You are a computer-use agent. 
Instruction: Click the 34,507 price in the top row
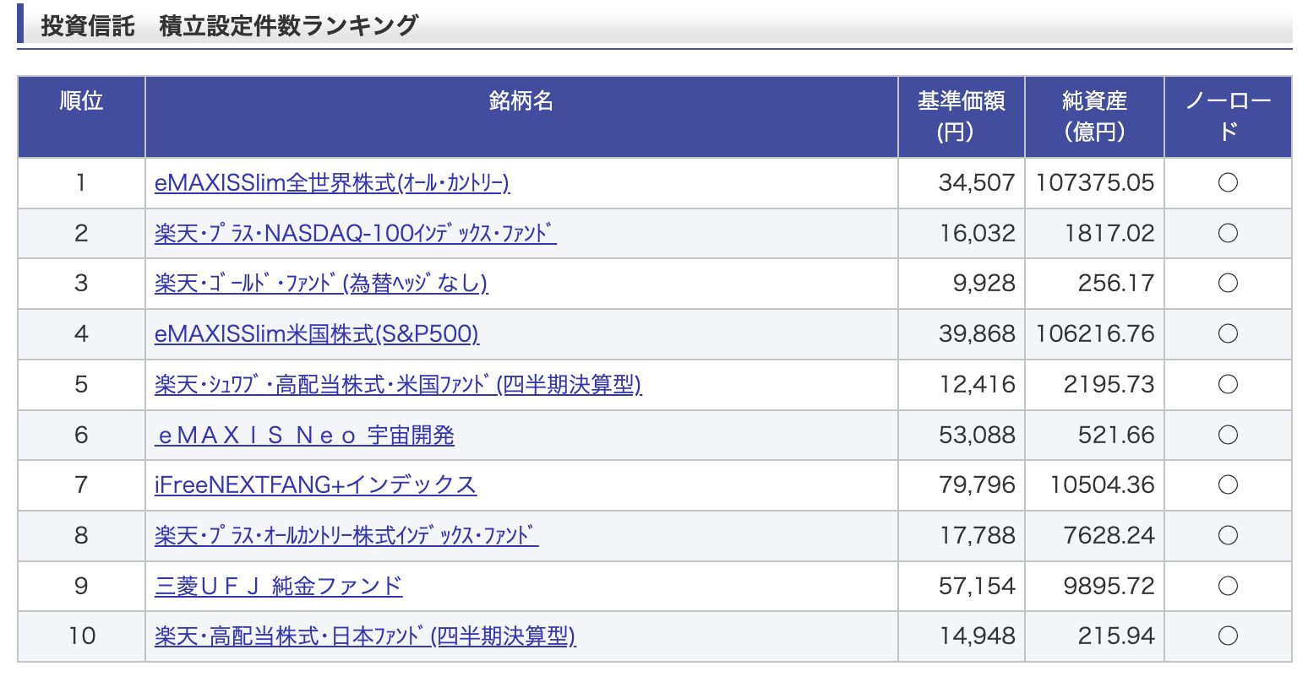click(x=977, y=183)
